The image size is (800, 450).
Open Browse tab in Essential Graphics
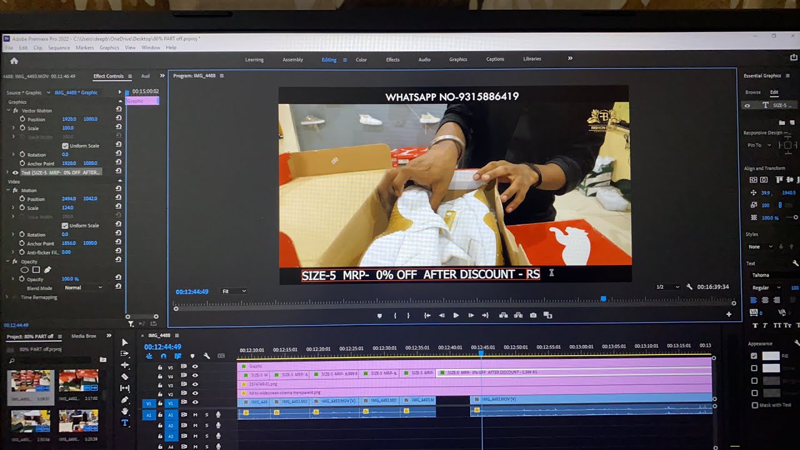[753, 92]
